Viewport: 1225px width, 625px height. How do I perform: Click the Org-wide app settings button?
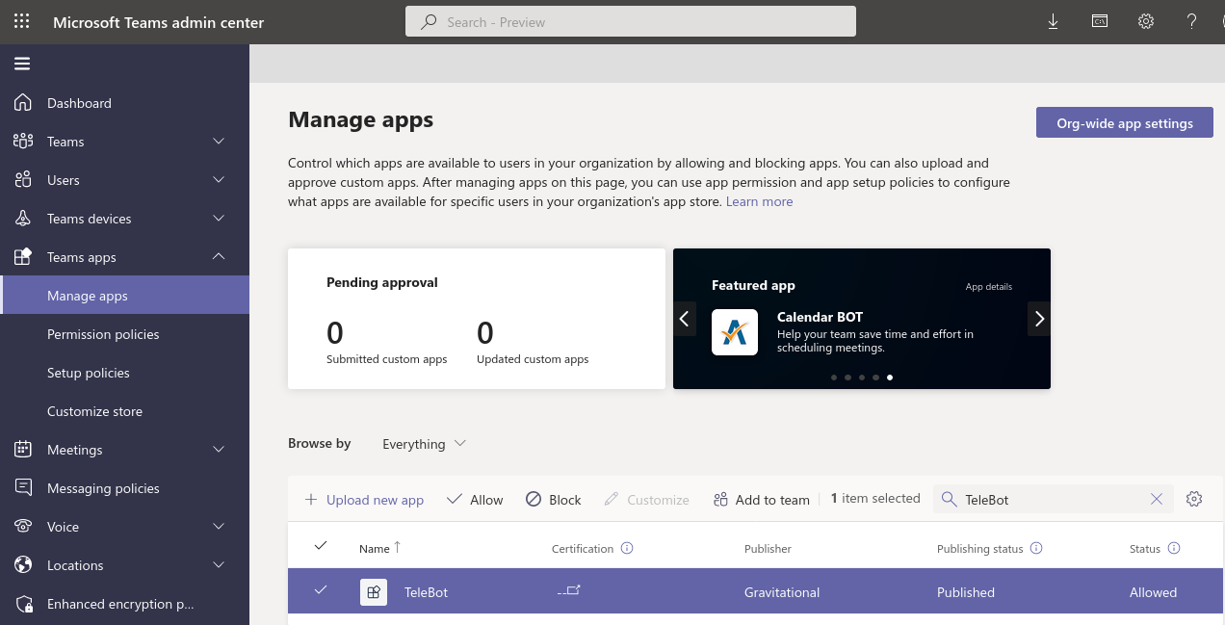click(x=1124, y=122)
